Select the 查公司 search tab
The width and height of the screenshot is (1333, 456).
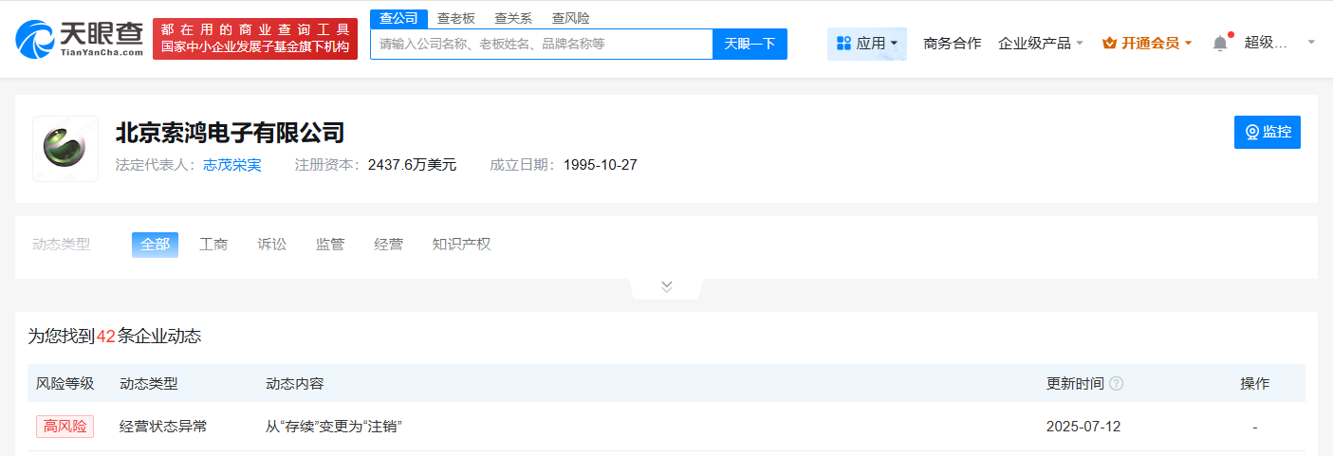pyautogui.click(x=398, y=18)
